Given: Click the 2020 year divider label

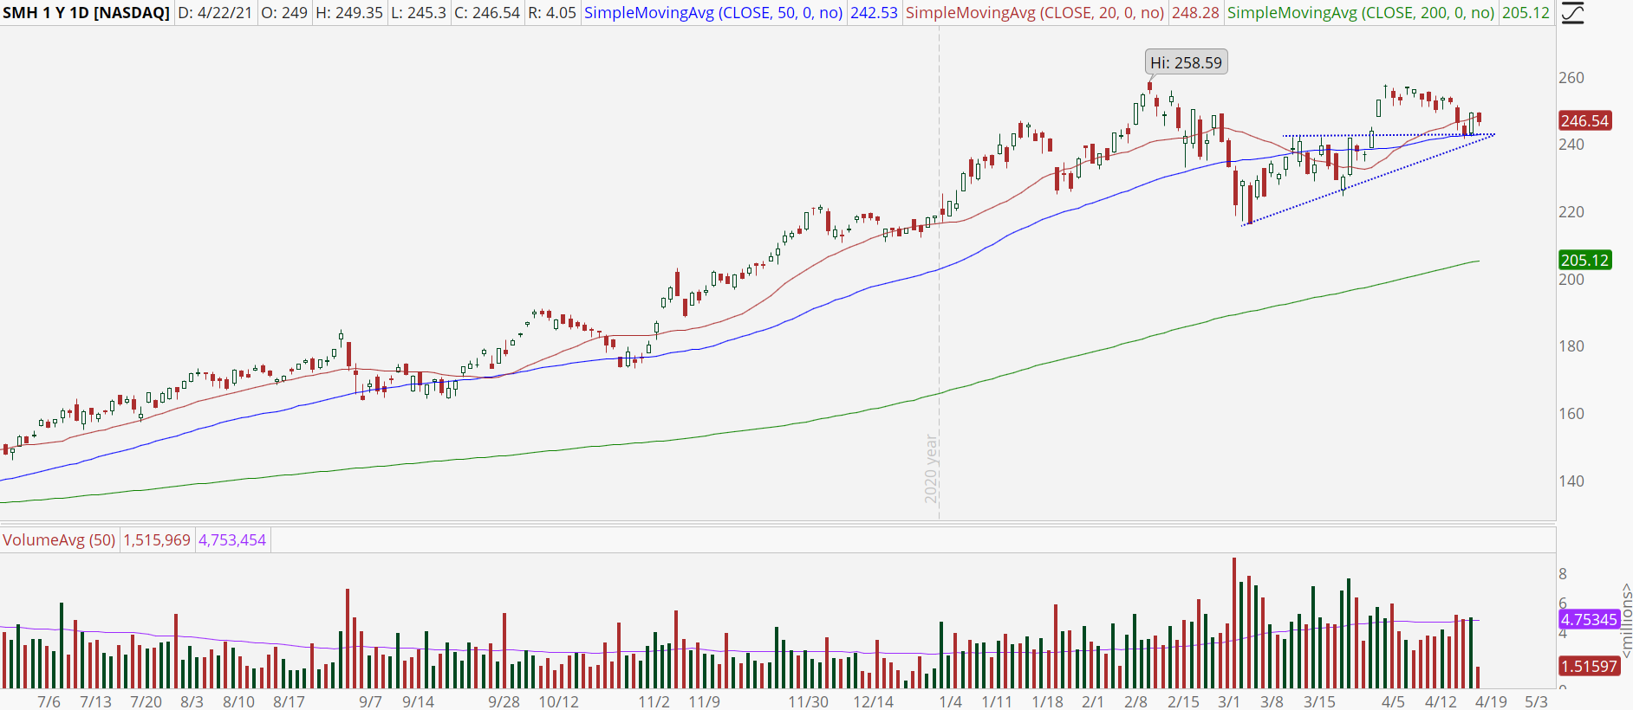Looking at the screenshot, I should click(x=931, y=469).
